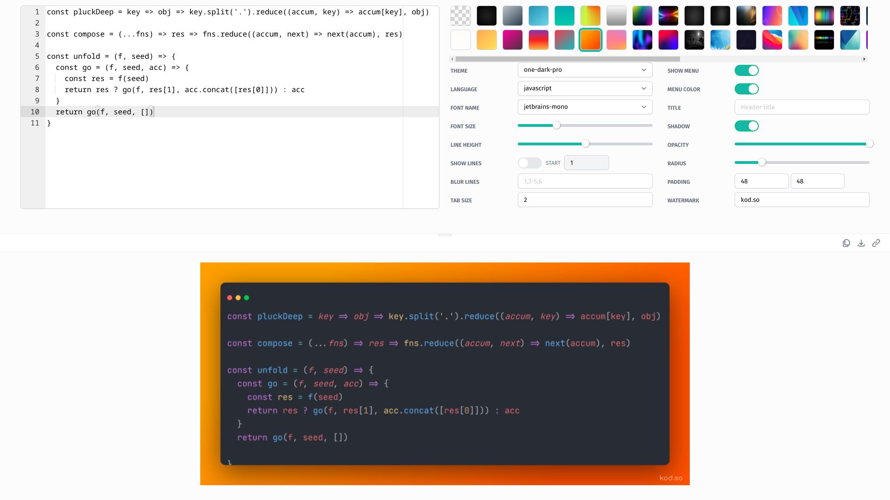Viewport: 890px width, 500px height.
Task: Choose the cloudy sky background preset
Action: coord(720,40)
